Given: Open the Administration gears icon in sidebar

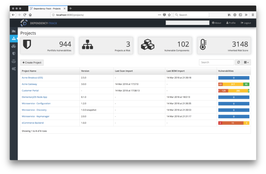Looking at the screenshot, I should 14,69.
